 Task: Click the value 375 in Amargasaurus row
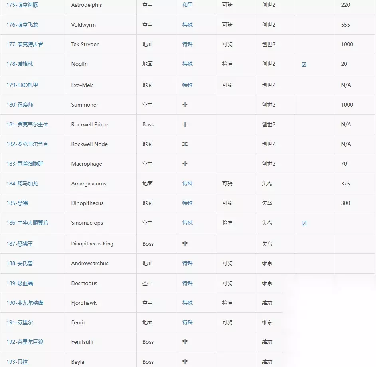pos(346,183)
